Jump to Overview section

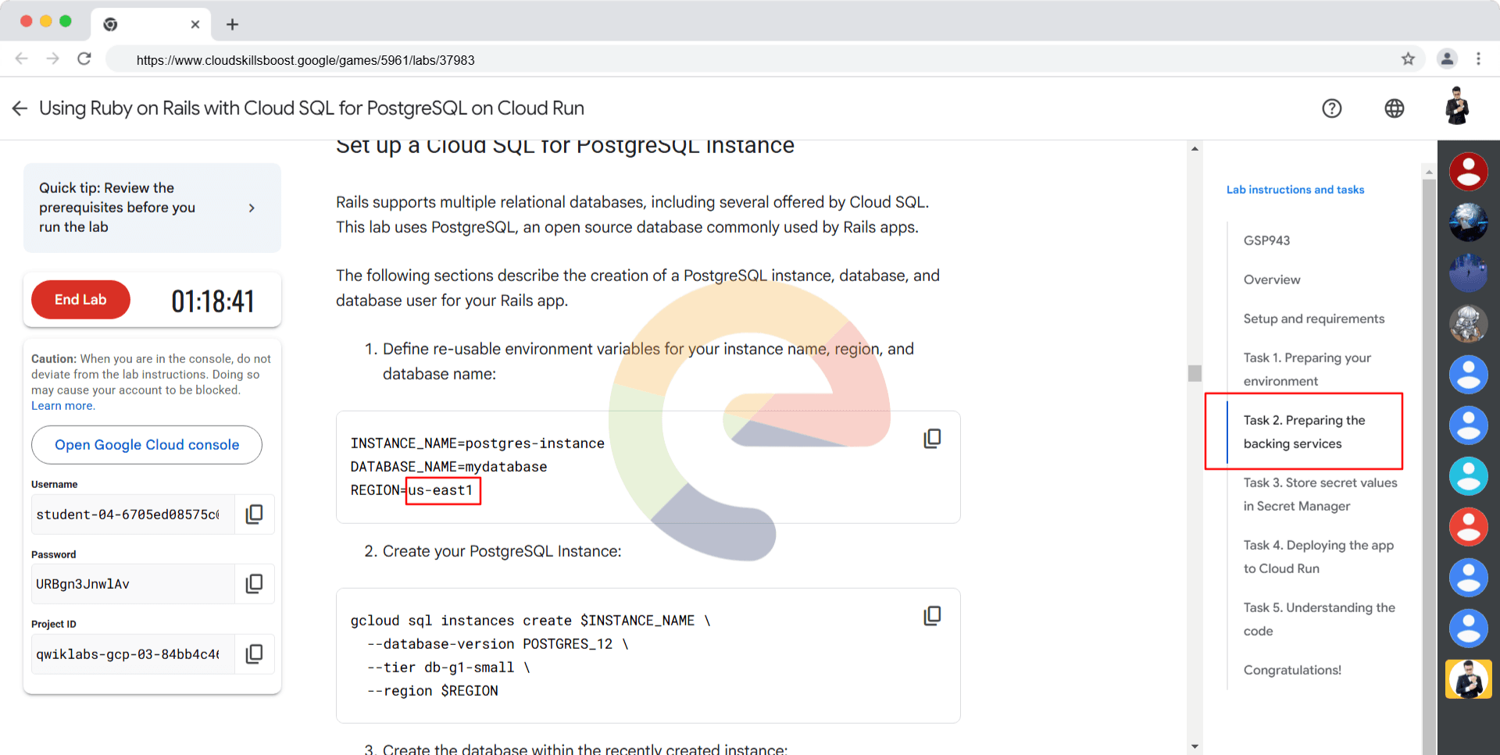tap(1272, 280)
